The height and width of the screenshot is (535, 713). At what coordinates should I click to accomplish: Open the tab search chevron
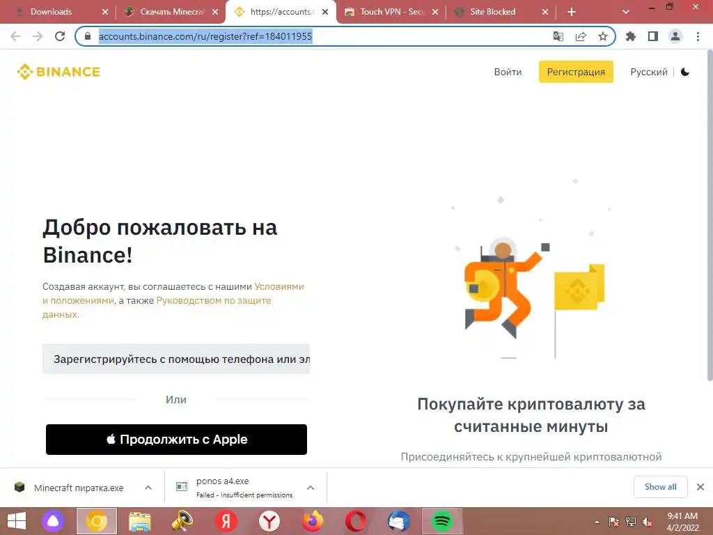tap(626, 13)
